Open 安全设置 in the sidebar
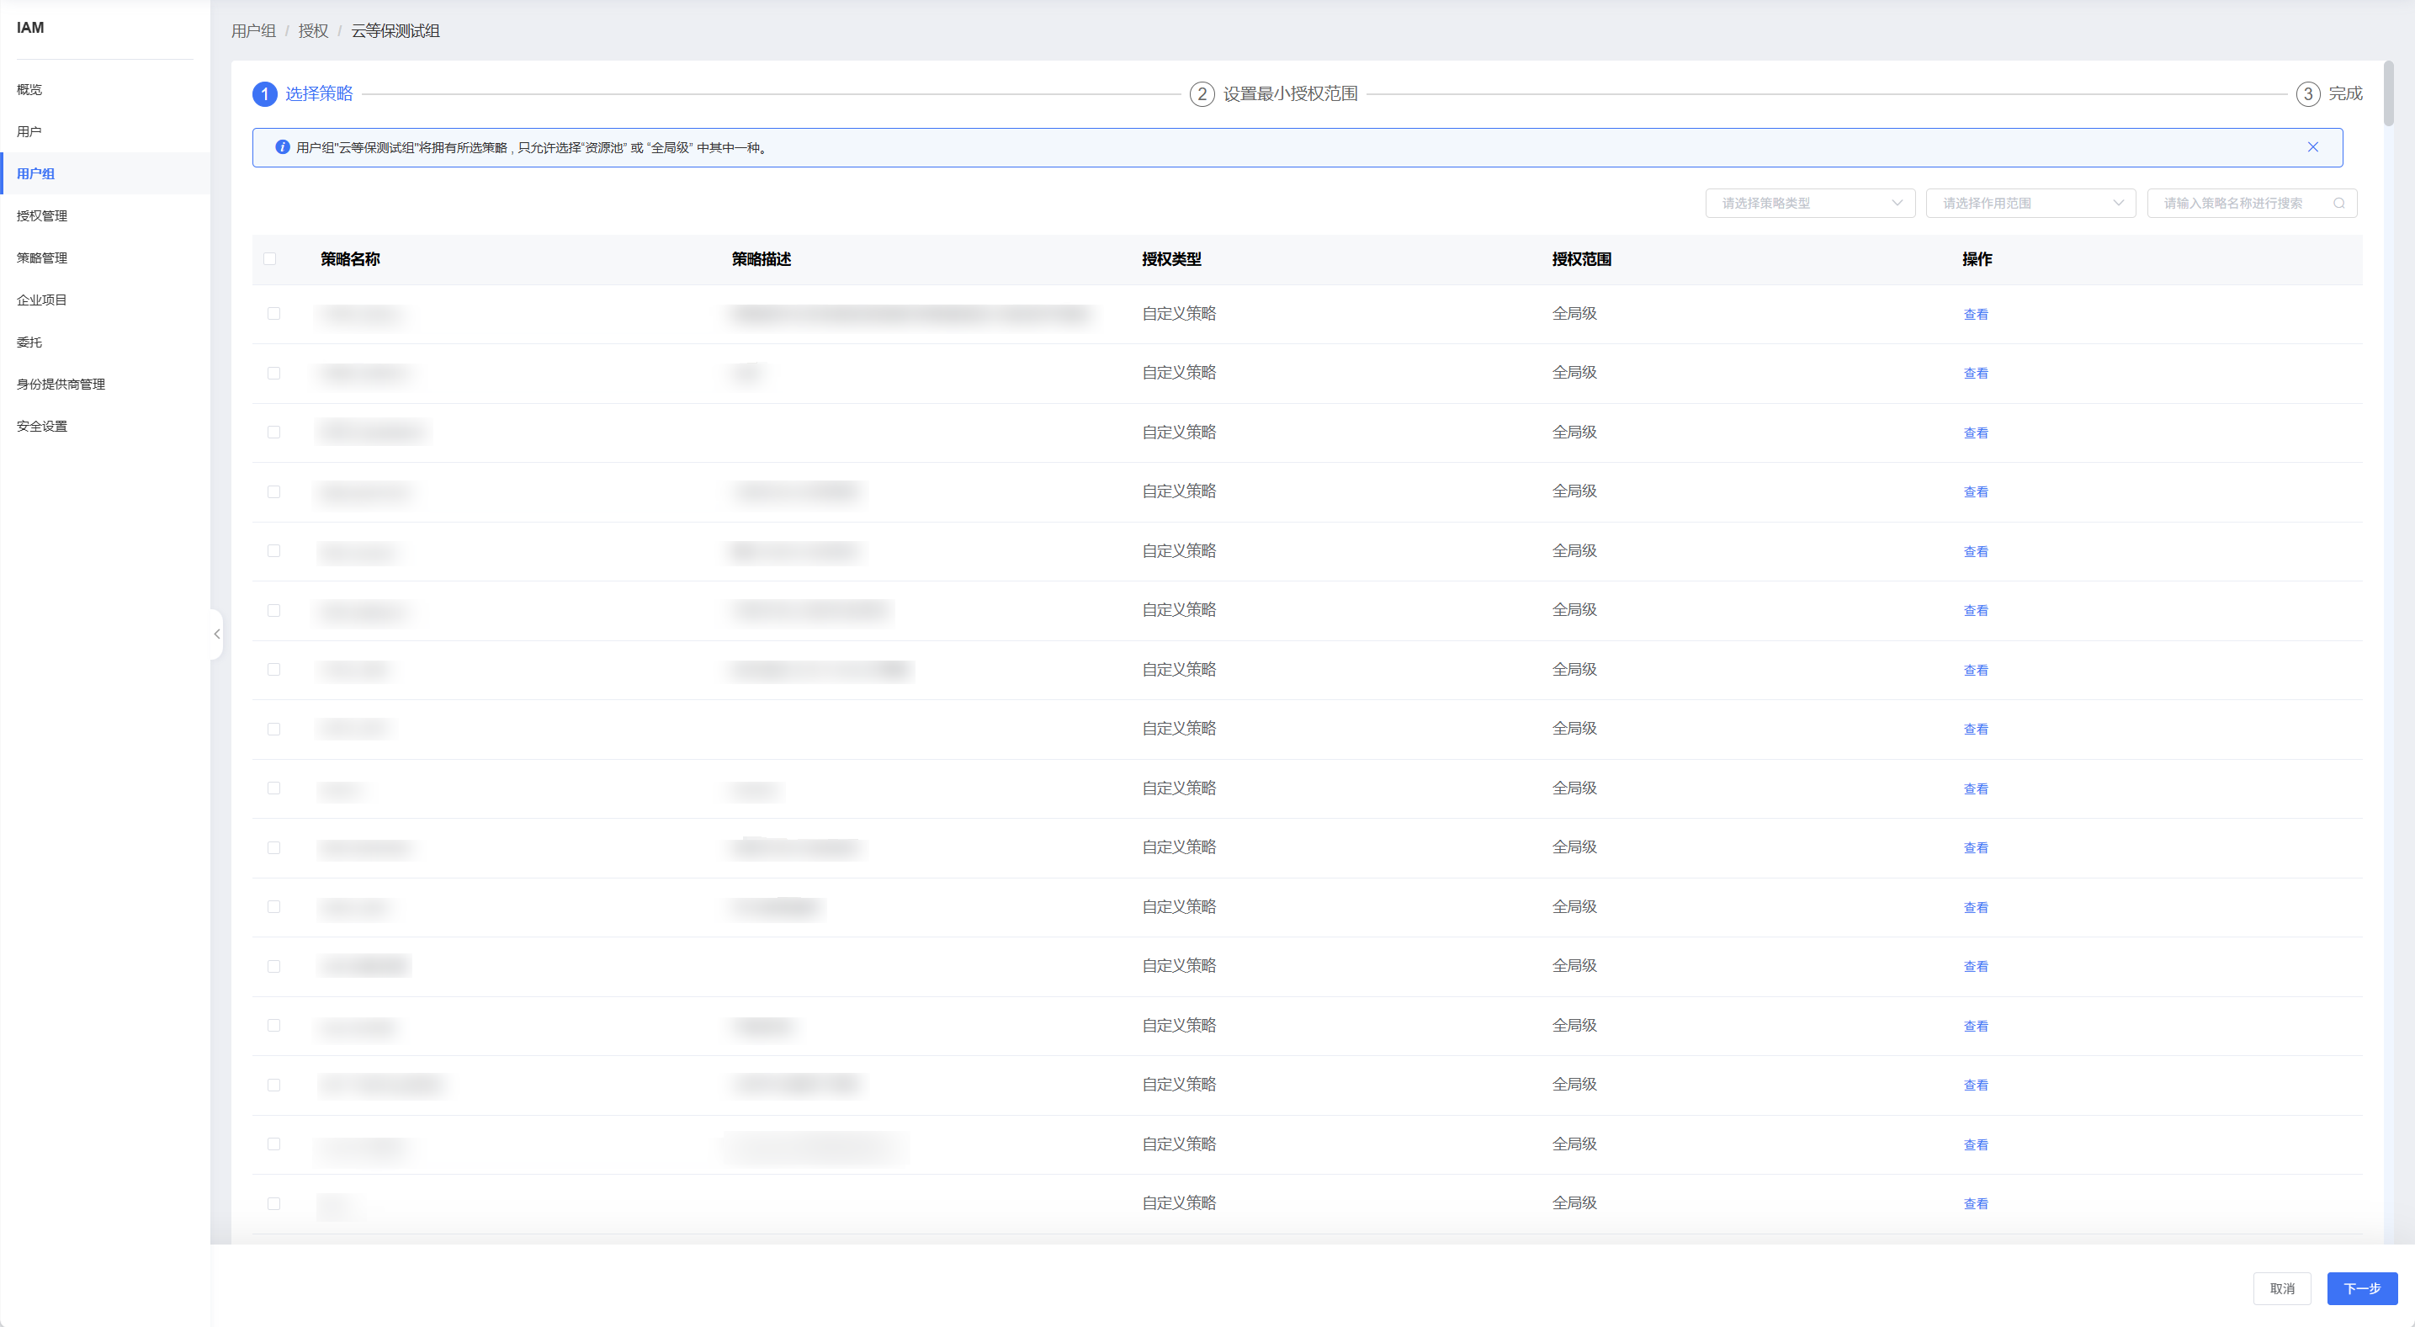This screenshot has height=1327, width=2415. point(105,427)
